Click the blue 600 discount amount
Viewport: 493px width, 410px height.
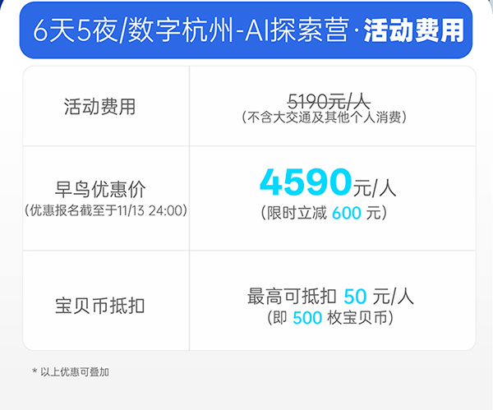(348, 214)
